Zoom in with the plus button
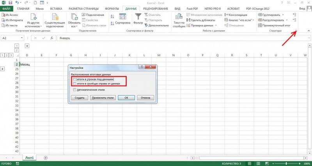 300,164
